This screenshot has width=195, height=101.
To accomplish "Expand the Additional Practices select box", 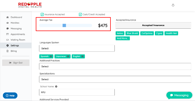I will coord(115,66).
